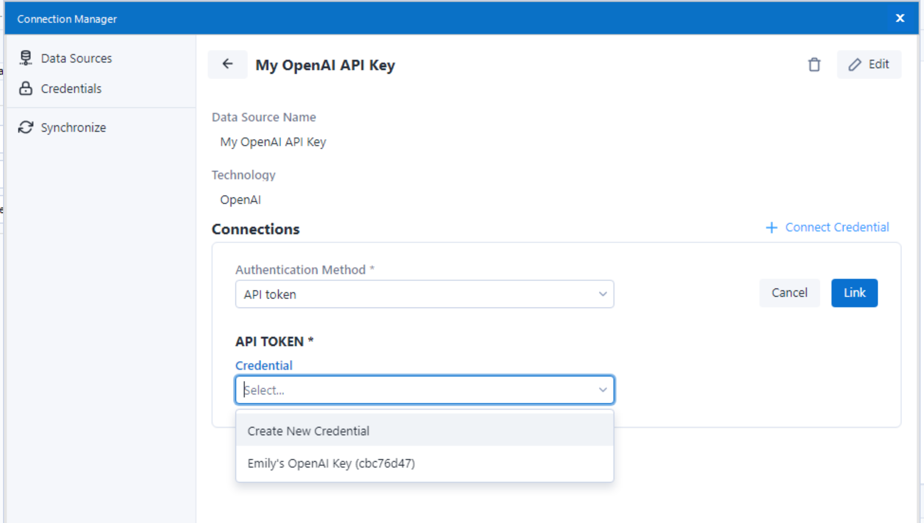Choose Emily's OpenAI Key (cbc76d47) option
924x523 pixels.
331,463
